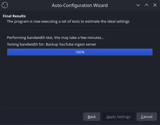Click the 'Performing bandwidth test' status message
The width and height of the screenshot is (160, 125).
pyautogui.click(x=56, y=38)
